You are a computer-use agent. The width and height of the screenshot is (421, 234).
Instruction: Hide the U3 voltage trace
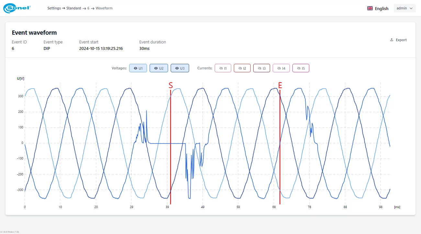point(180,68)
